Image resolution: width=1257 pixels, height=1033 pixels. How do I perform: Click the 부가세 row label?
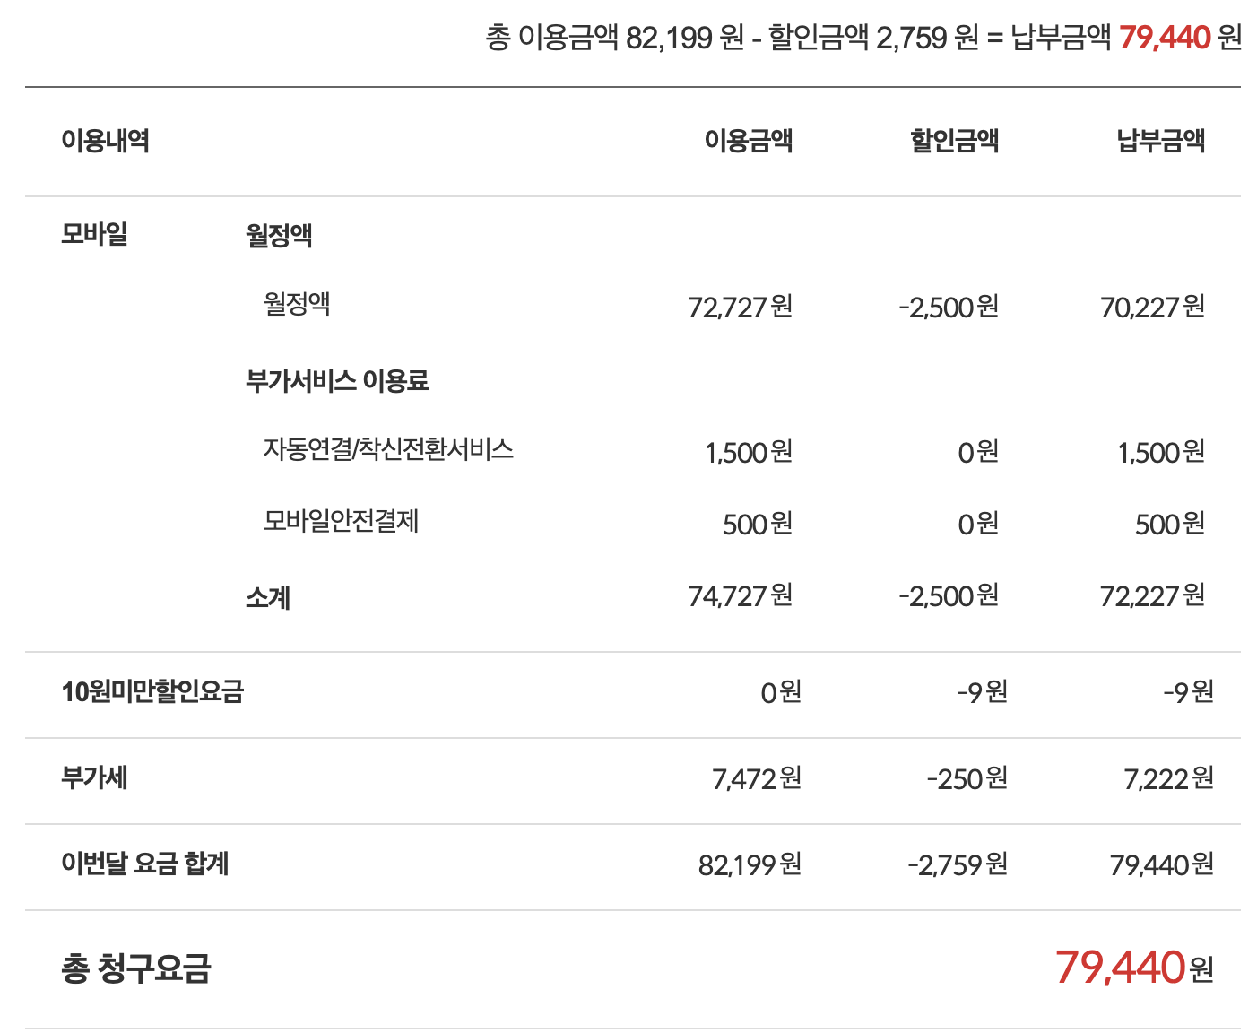(x=94, y=777)
